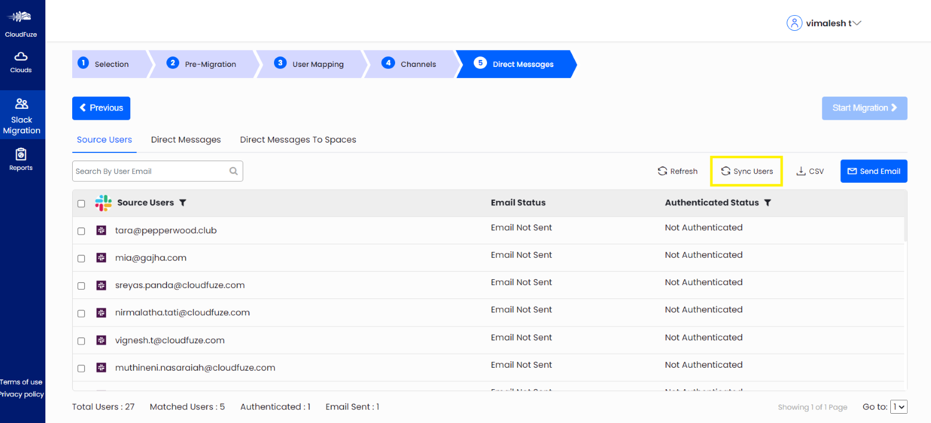Go back with the Previous button
This screenshot has height=423, width=931.
pyautogui.click(x=101, y=108)
